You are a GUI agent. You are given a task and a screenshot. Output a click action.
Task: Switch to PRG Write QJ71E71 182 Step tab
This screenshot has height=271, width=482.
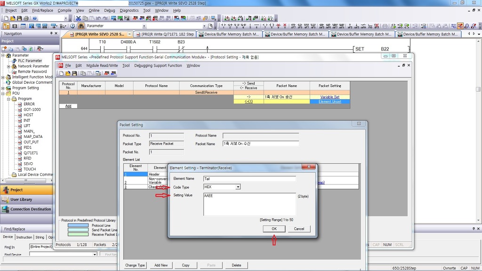165,34
